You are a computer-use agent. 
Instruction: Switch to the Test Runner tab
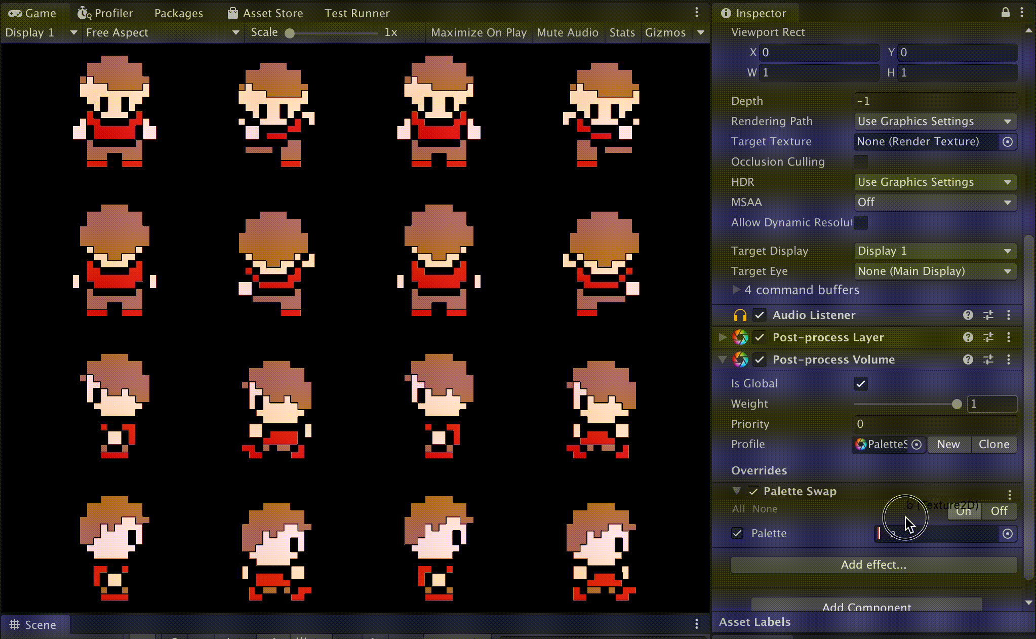(x=357, y=13)
